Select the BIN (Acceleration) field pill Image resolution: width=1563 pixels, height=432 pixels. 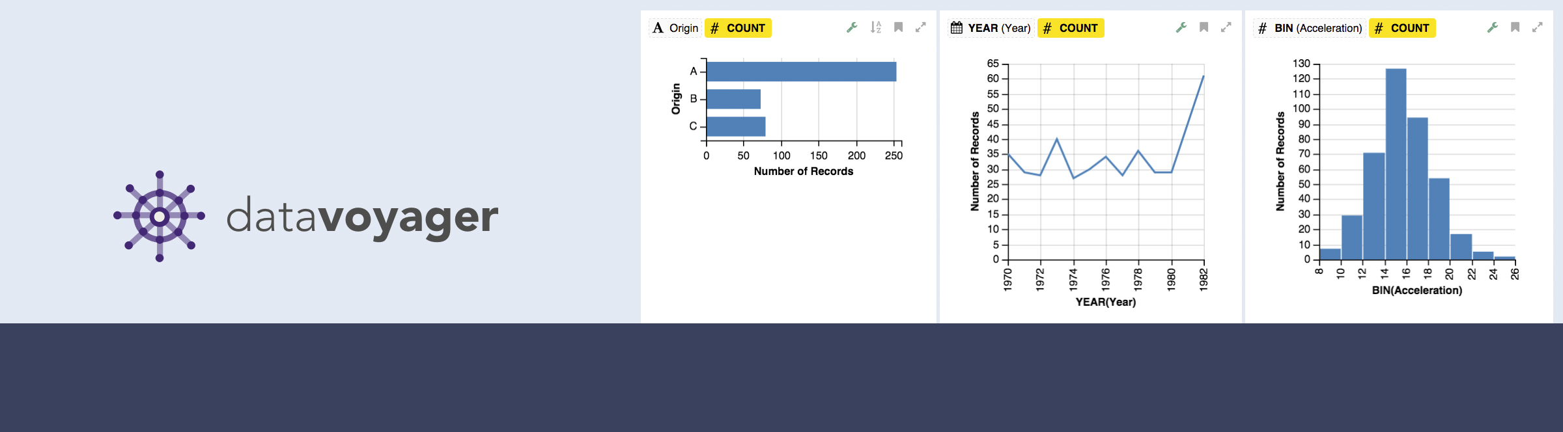(1310, 28)
